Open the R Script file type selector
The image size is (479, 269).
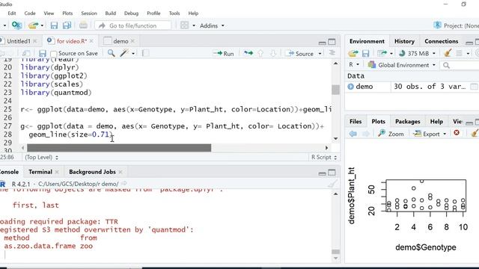click(x=324, y=158)
